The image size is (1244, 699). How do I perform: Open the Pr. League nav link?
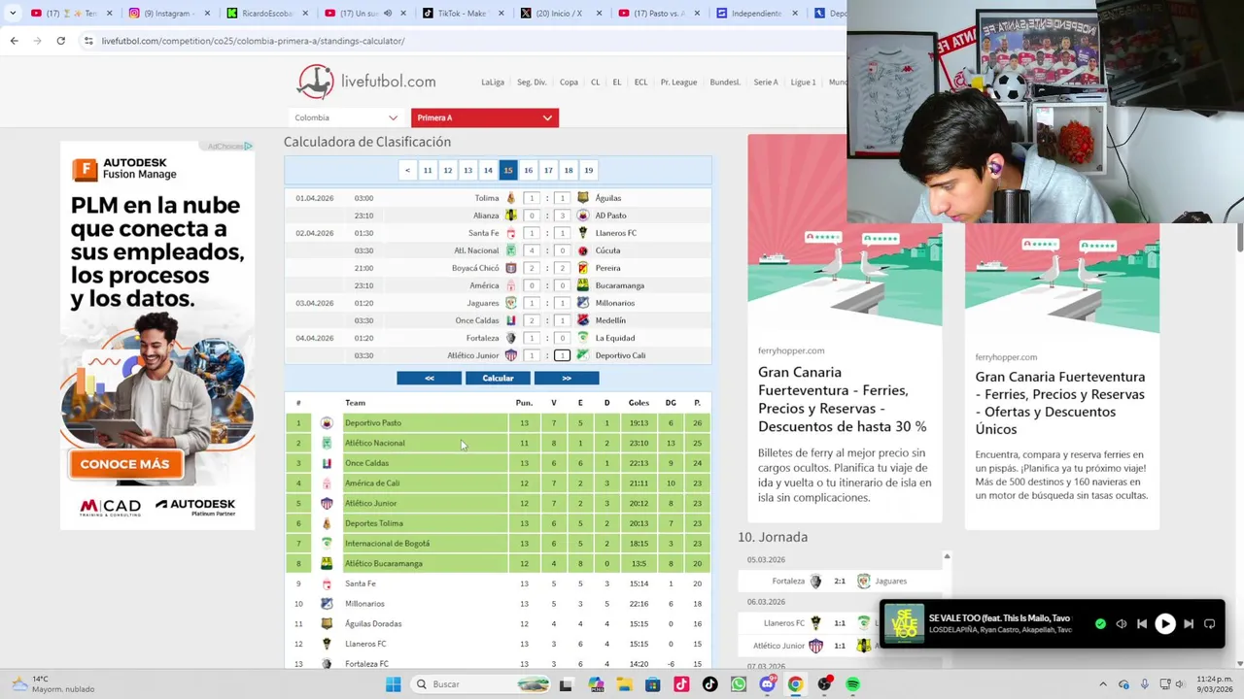point(678,83)
